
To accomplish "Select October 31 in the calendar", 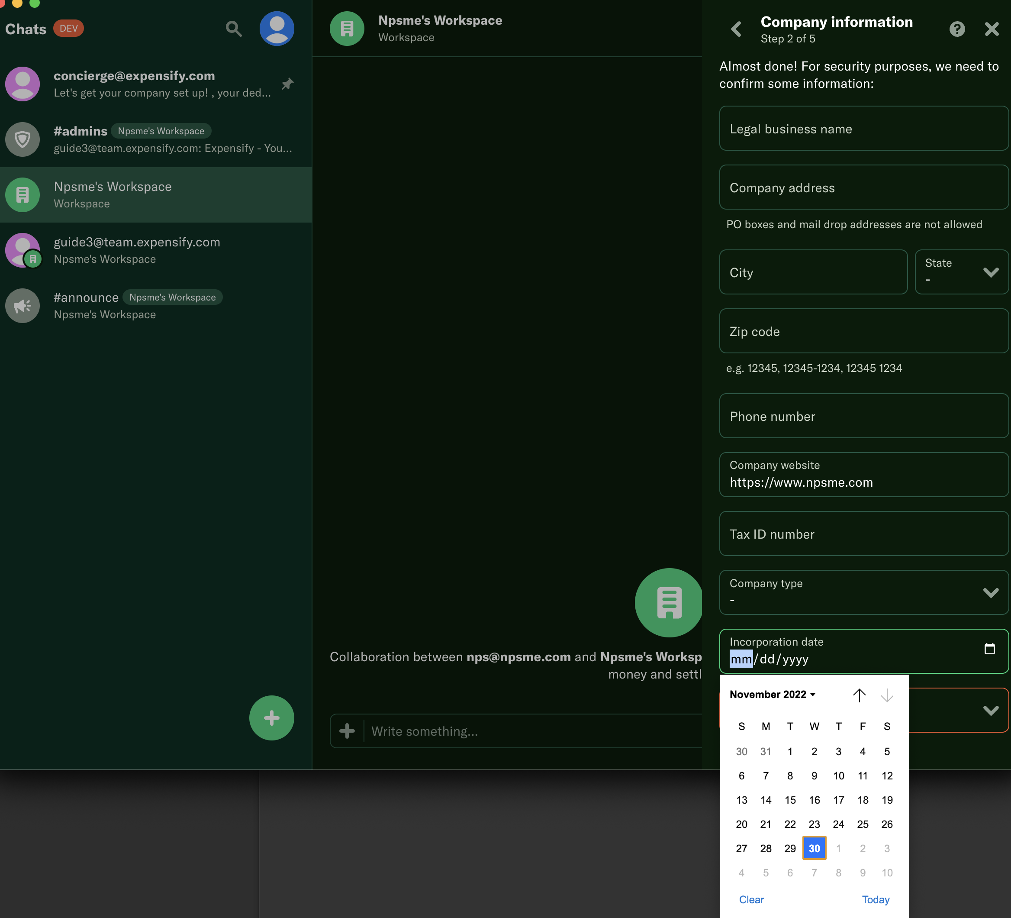I will click(766, 751).
